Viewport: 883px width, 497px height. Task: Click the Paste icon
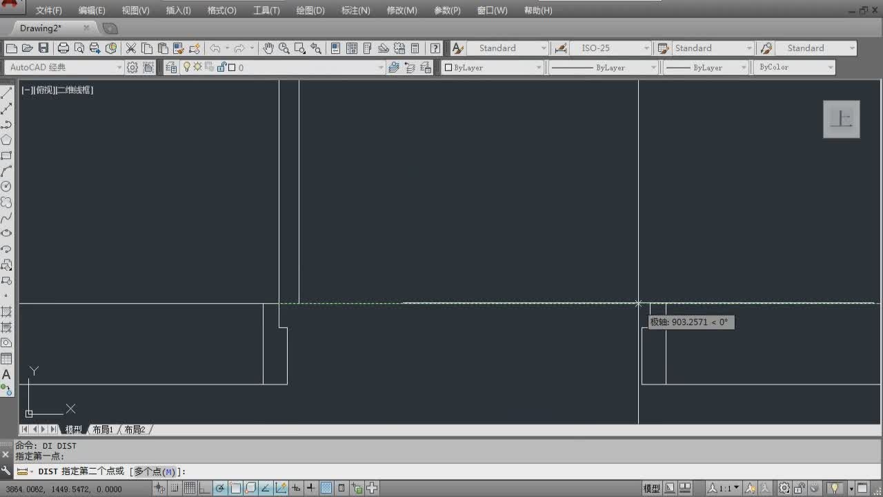coord(163,48)
